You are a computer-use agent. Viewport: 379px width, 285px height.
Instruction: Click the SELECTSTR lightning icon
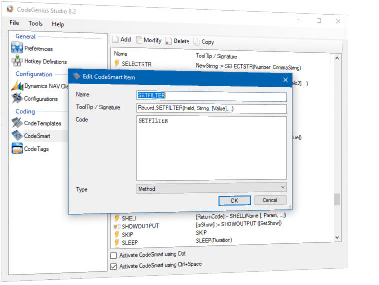pos(117,63)
